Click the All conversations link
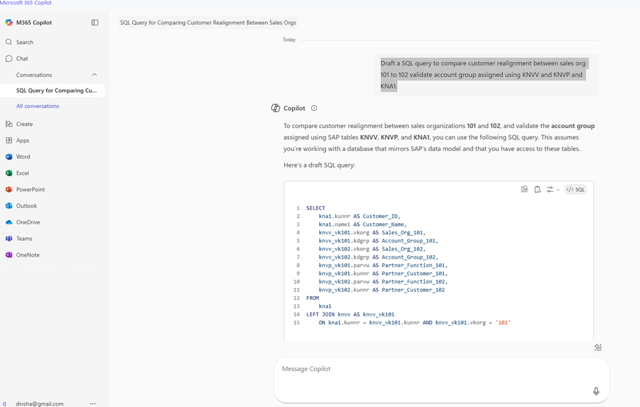The image size is (640, 407). pyautogui.click(x=37, y=106)
